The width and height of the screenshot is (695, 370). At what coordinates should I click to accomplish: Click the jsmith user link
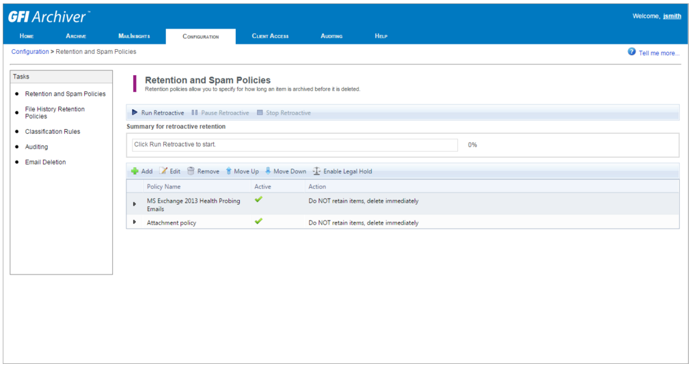672,16
